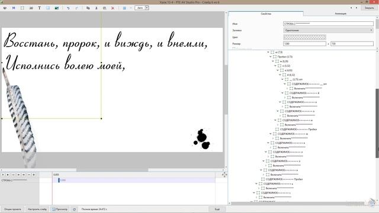The height and width of the screenshot is (213, 379).
Task: Delete the selected object with red X
Action: (x=113, y=8)
